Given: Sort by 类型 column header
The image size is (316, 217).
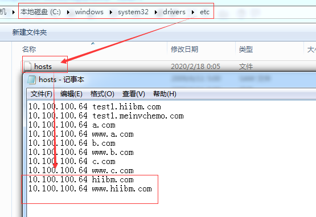Looking at the screenshot, I should pos(245,49).
